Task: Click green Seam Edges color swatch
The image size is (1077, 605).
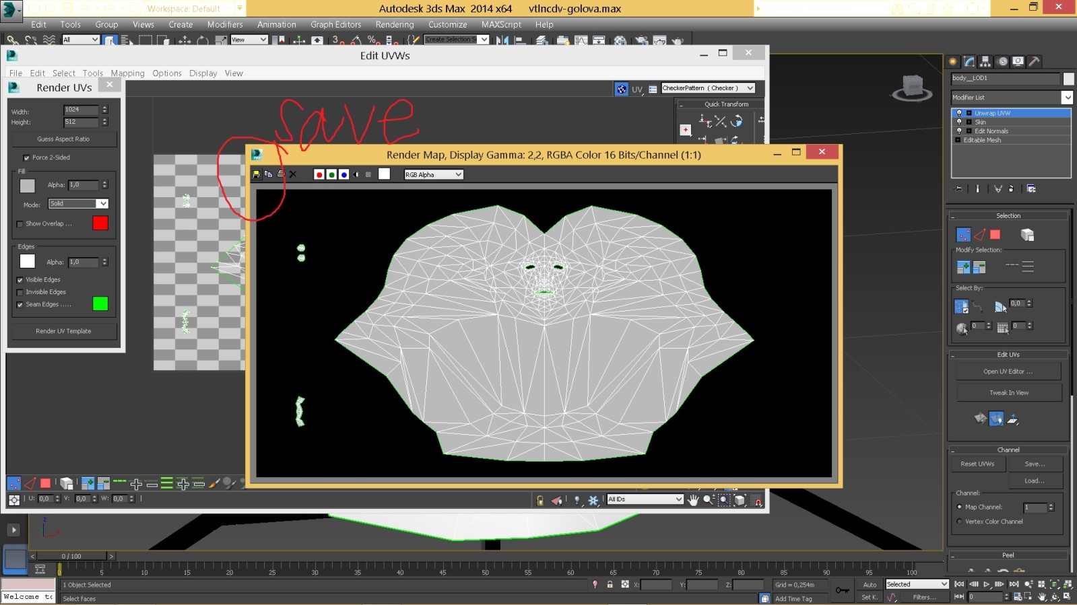Action: (x=100, y=304)
